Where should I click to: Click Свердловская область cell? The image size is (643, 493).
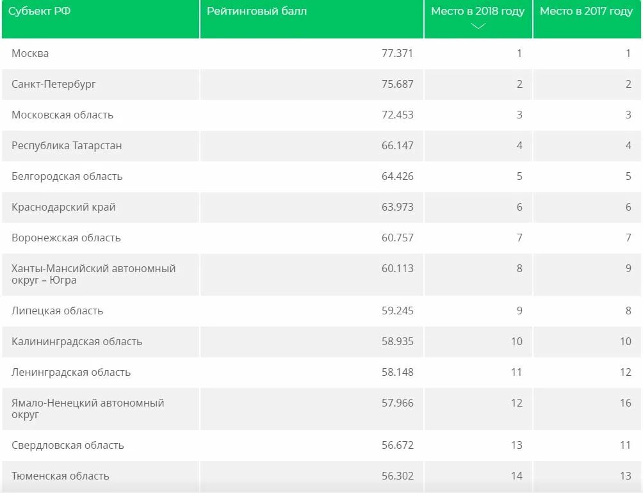pyautogui.click(x=68, y=446)
